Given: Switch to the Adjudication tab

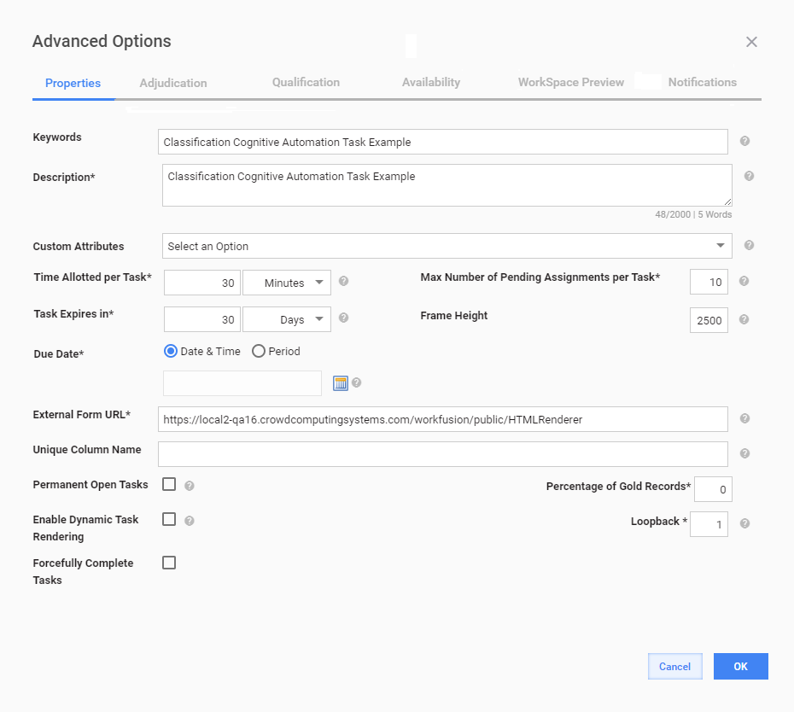Looking at the screenshot, I should [173, 83].
